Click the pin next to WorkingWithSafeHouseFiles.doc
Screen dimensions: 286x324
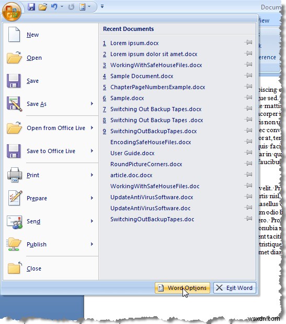point(248,186)
